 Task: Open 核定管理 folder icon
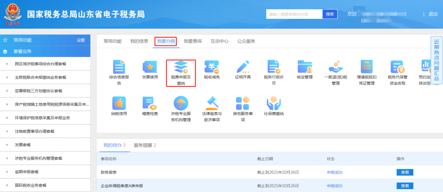point(305,67)
